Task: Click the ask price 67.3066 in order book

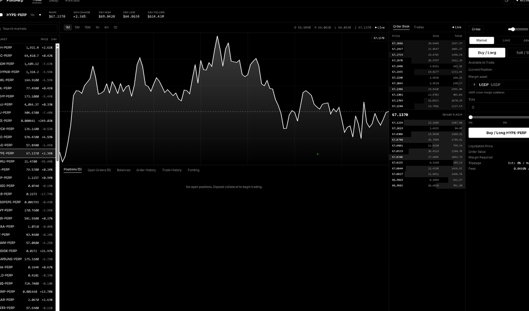Action: [397, 44]
